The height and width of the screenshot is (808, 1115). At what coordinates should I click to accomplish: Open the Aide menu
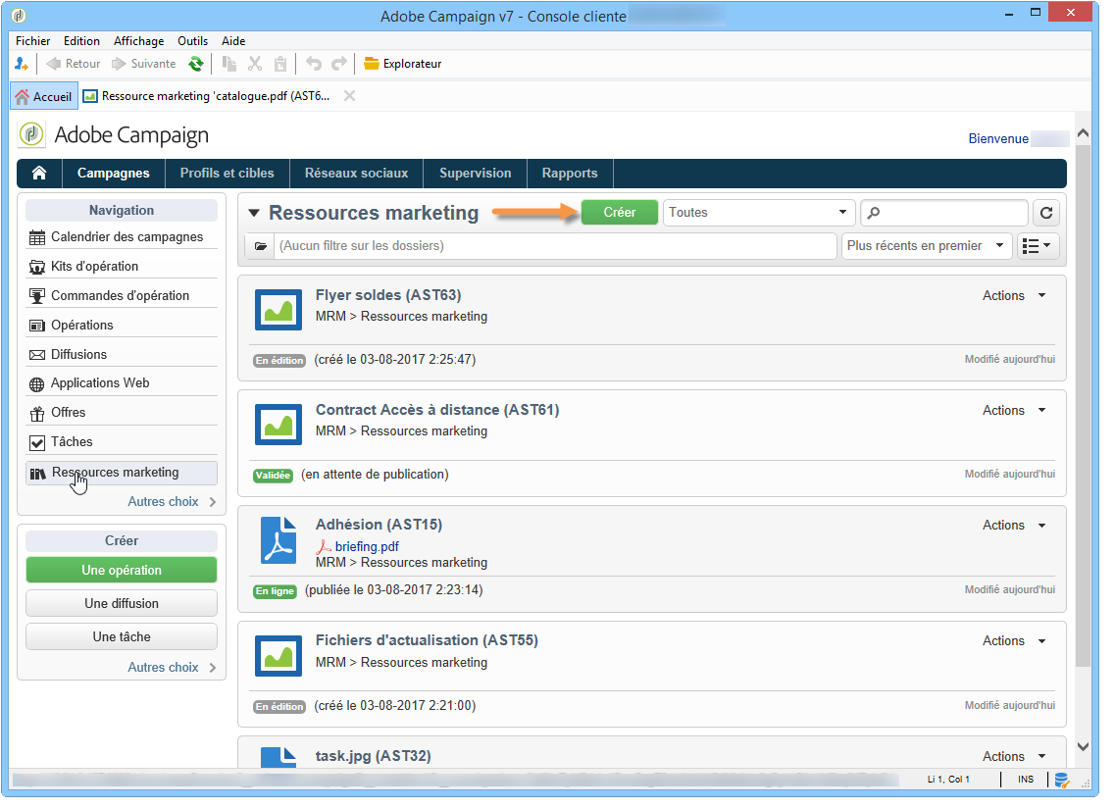pyautogui.click(x=233, y=41)
